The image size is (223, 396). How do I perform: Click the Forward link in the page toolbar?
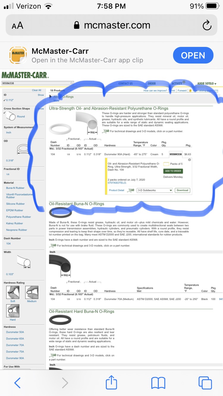coord(182,91)
